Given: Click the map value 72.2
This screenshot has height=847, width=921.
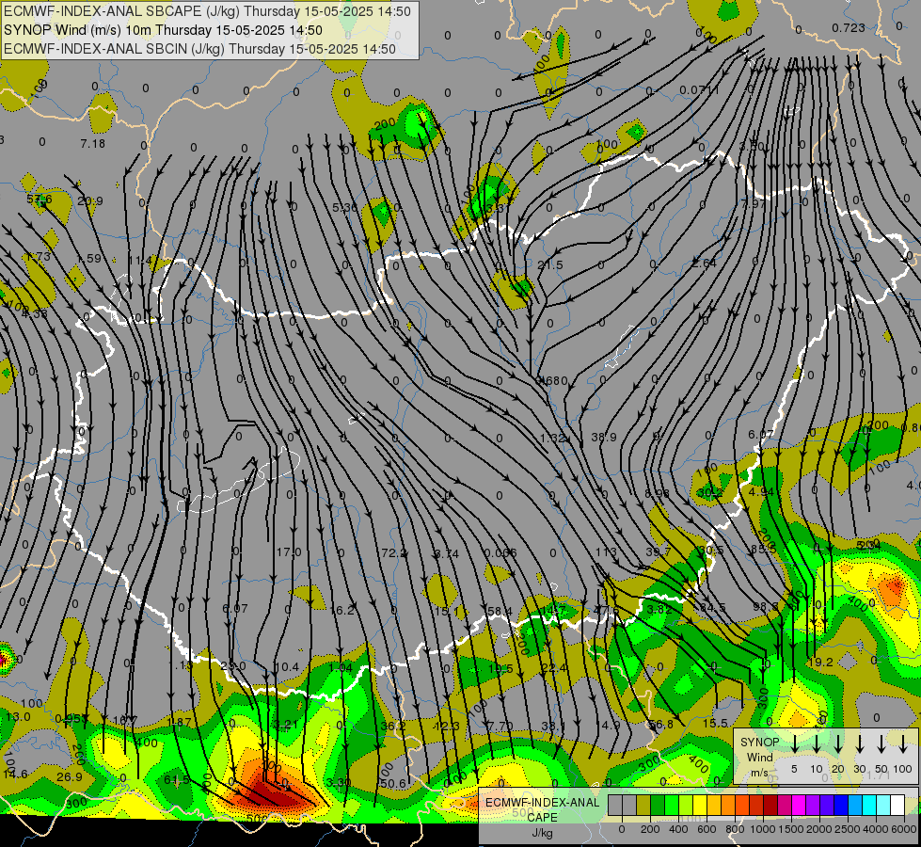Looking at the screenshot, I should click(x=394, y=552).
